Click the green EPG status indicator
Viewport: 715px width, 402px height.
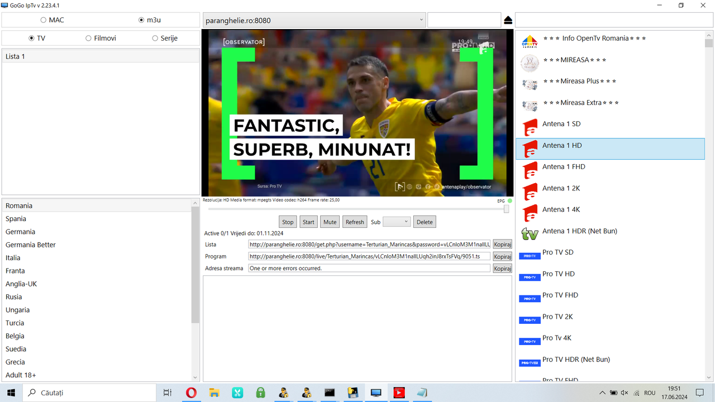coord(510,201)
